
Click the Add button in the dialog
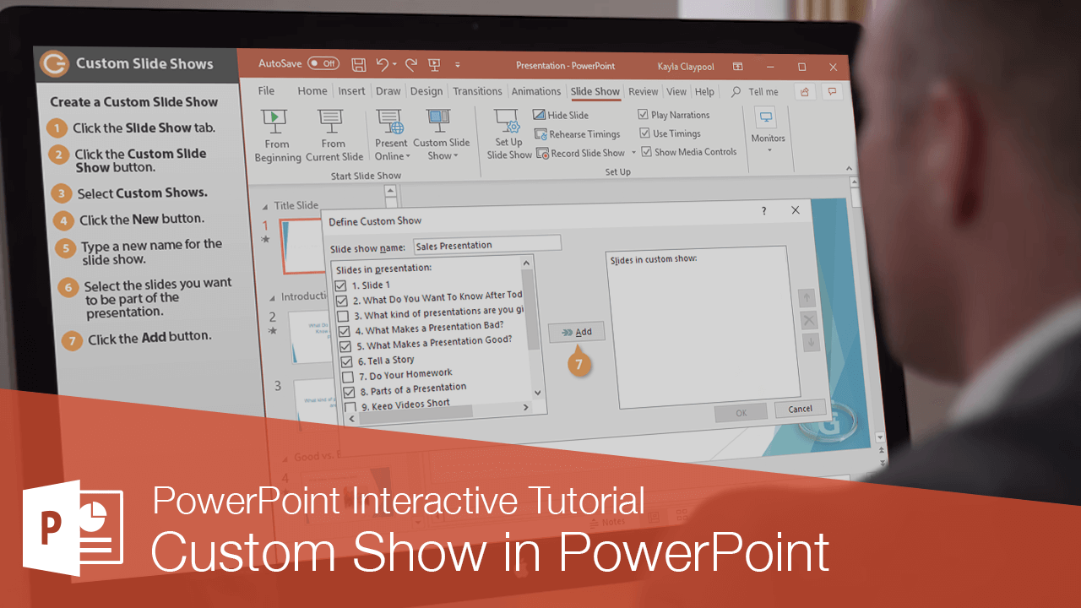pos(576,332)
